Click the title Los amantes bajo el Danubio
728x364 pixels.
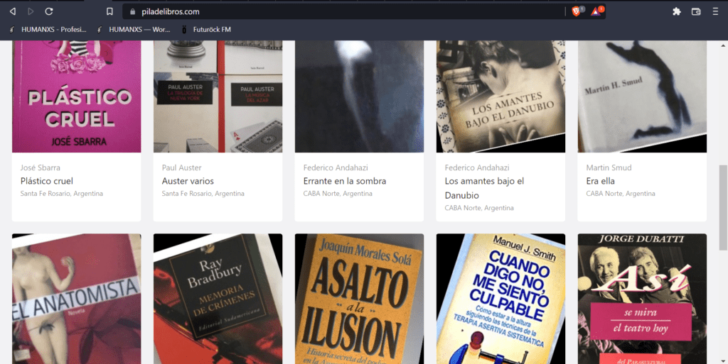(x=484, y=188)
